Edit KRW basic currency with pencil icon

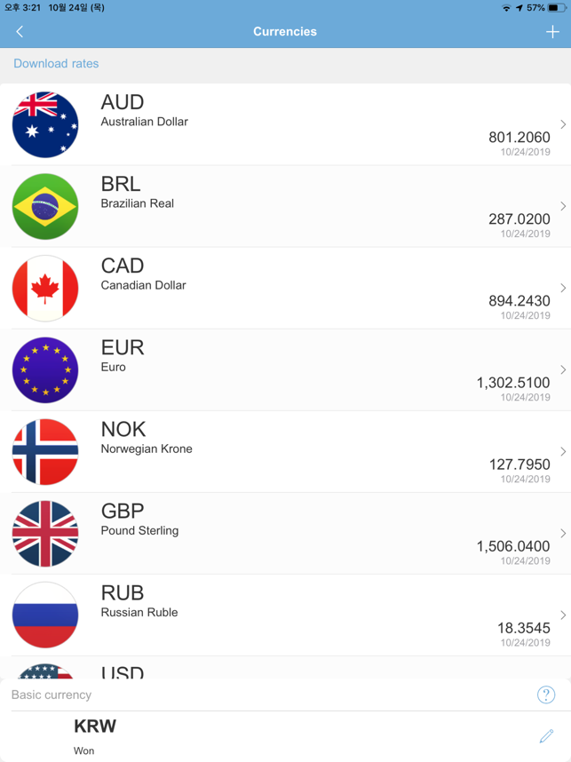(x=546, y=735)
